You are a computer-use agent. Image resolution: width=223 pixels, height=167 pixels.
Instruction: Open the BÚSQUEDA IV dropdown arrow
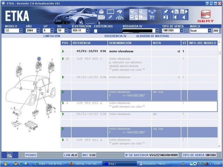[157, 31]
